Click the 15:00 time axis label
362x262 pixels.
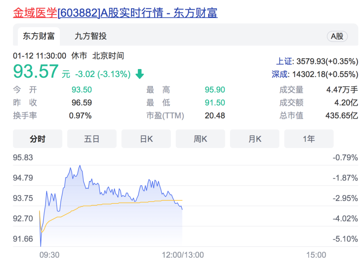[x=316, y=255]
